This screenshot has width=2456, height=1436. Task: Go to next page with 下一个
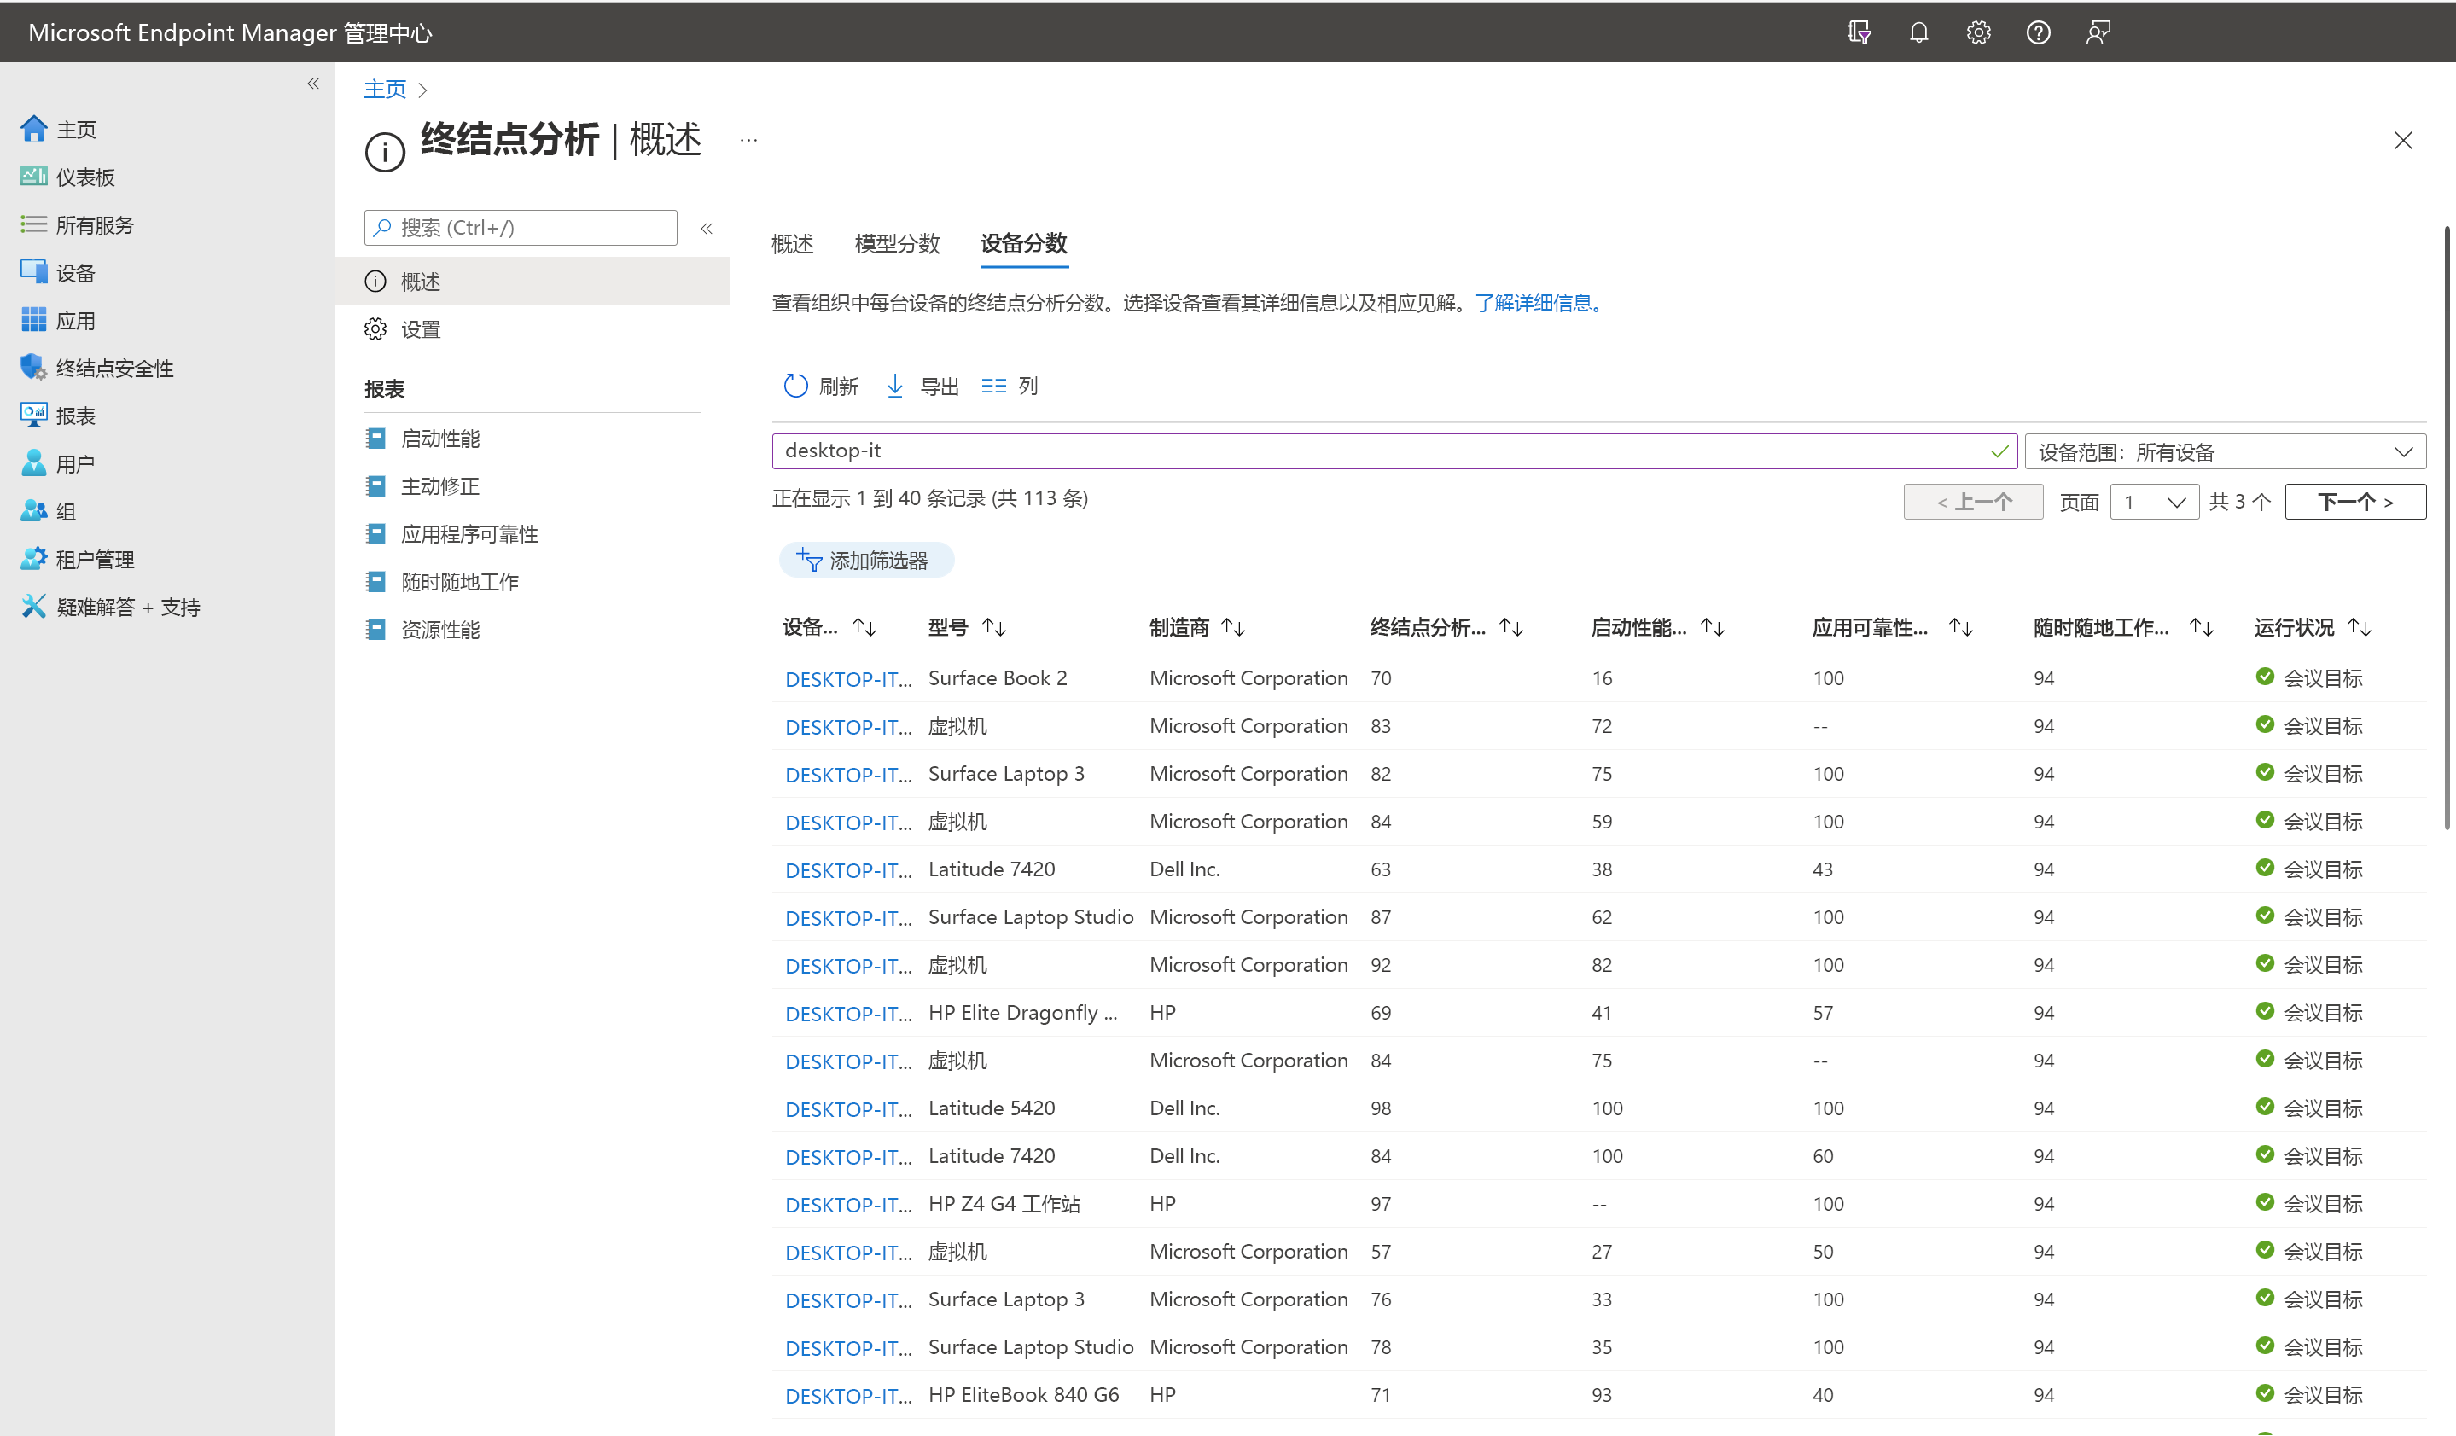click(x=2354, y=503)
